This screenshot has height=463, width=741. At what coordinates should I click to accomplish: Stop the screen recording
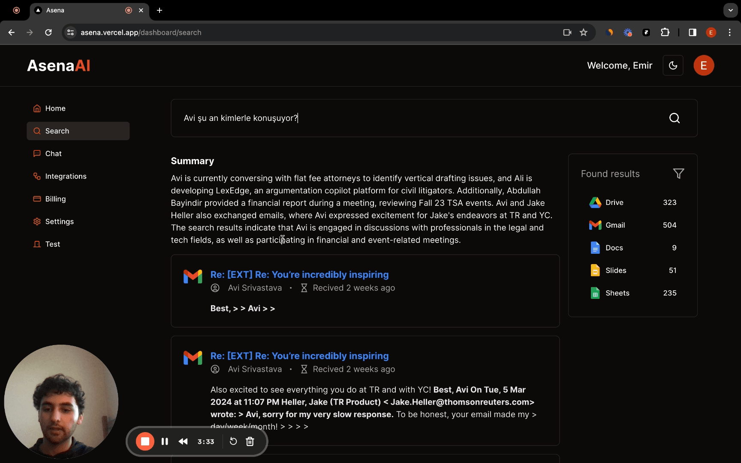145,442
